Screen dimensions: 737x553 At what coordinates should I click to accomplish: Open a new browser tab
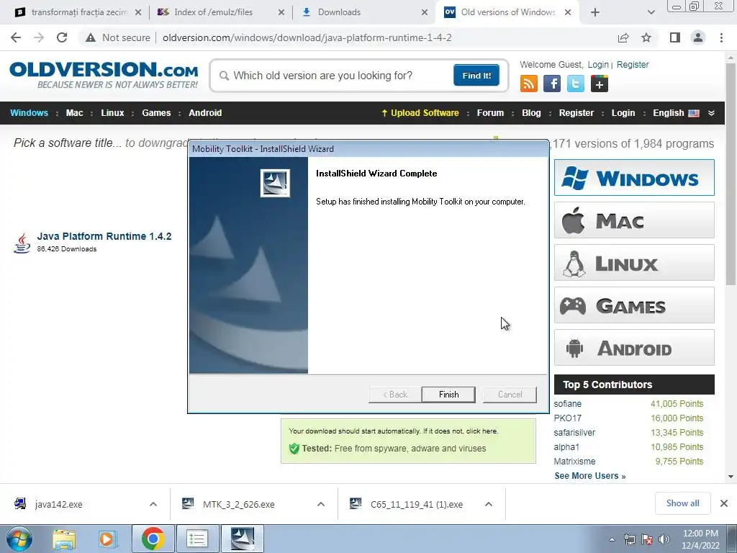click(x=595, y=12)
